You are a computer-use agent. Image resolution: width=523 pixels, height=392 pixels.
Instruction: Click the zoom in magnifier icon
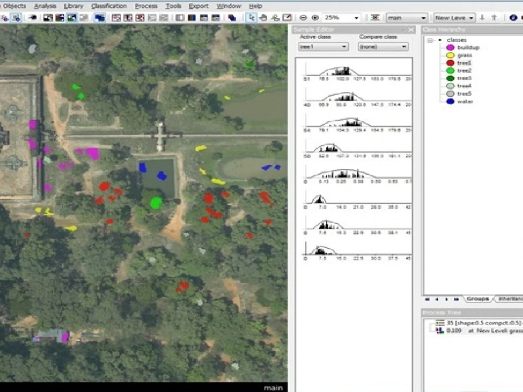pyautogui.click(x=315, y=17)
